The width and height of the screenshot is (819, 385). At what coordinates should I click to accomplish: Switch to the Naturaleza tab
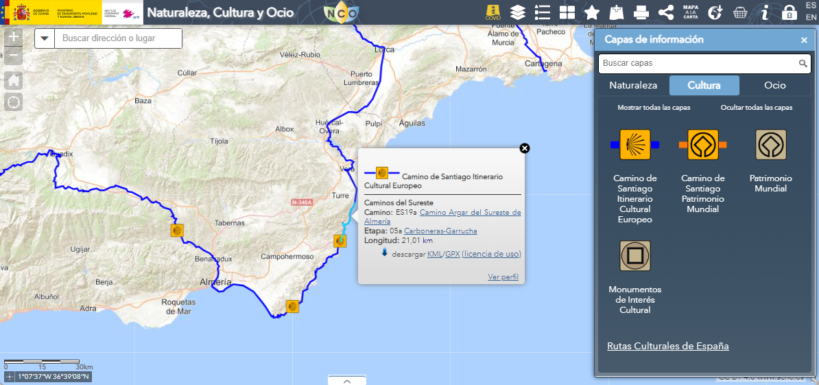(633, 85)
